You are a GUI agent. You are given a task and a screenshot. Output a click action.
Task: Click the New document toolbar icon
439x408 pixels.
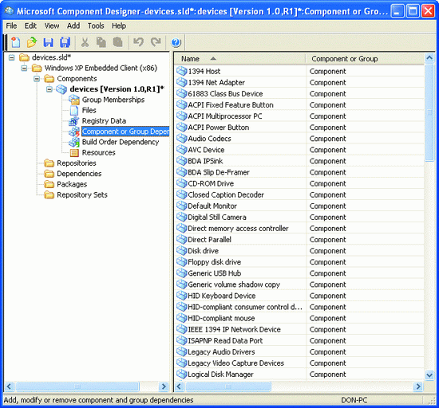15,42
